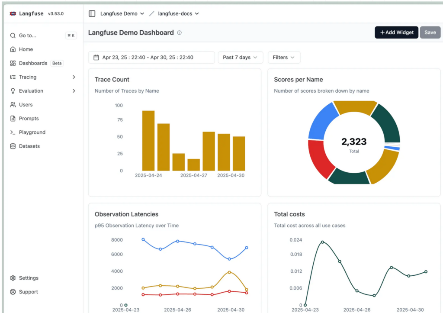This screenshot has height=313, width=443.
Task: Click the Playground terminal icon
Action: tap(13, 132)
